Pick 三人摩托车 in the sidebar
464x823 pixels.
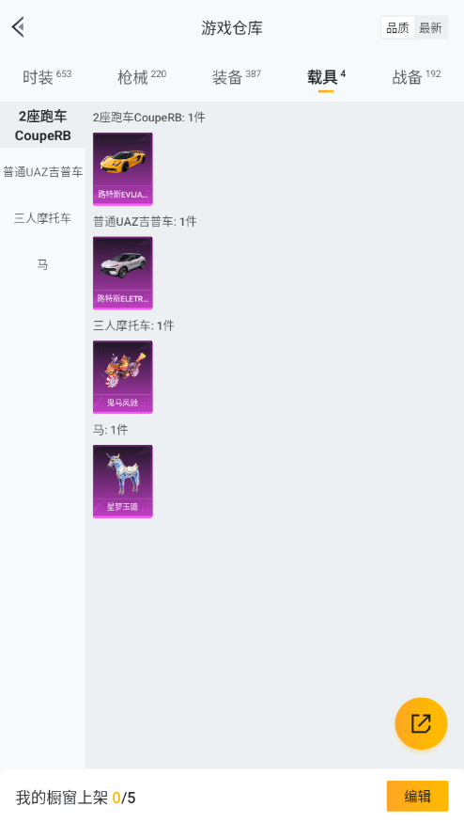[x=42, y=218]
